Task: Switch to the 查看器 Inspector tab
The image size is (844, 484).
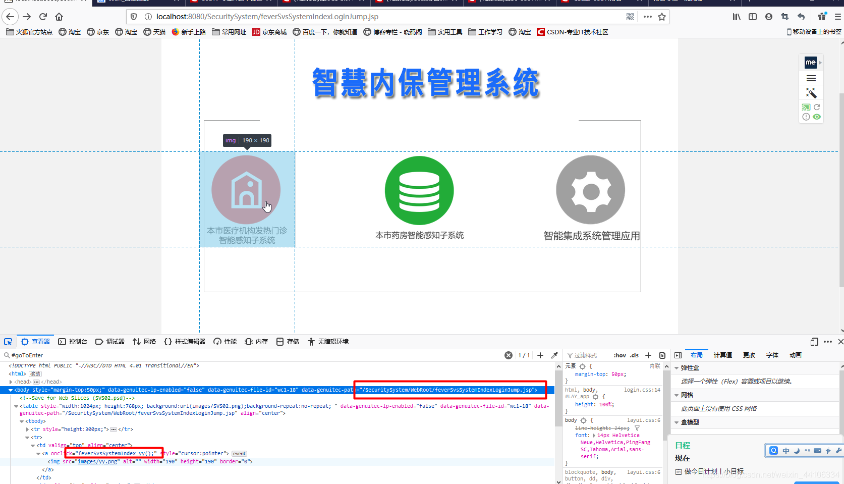Action: coord(35,342)
